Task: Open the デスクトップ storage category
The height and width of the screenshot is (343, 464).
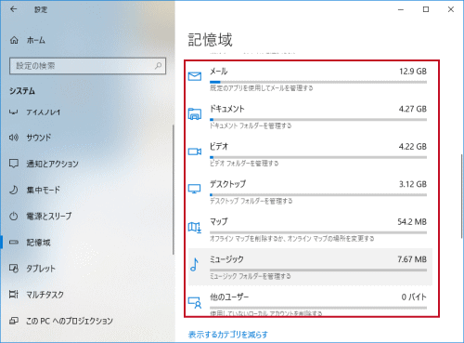Action: (x=310, y=192)
